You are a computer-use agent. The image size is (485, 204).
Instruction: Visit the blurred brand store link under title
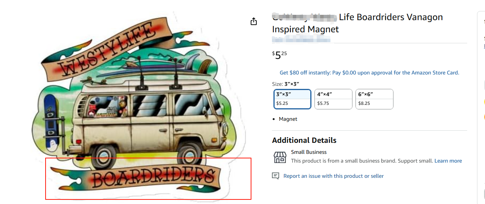301,39
